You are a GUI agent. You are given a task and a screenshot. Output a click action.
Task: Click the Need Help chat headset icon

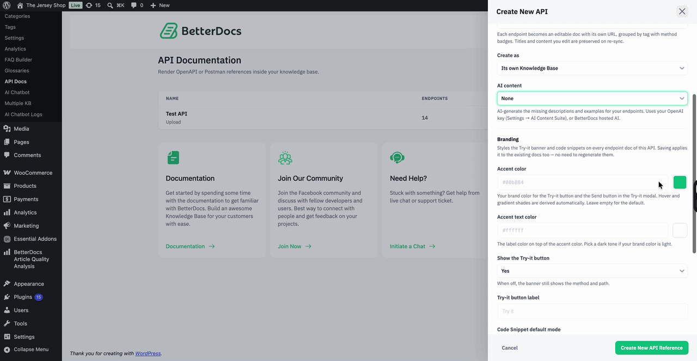click(x=397, y=158)
